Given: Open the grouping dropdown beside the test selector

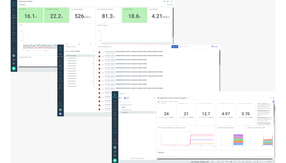Looking at the screenshot, I should tap(121, 98).
